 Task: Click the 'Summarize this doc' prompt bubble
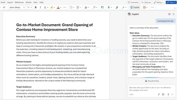click(165, 21)
